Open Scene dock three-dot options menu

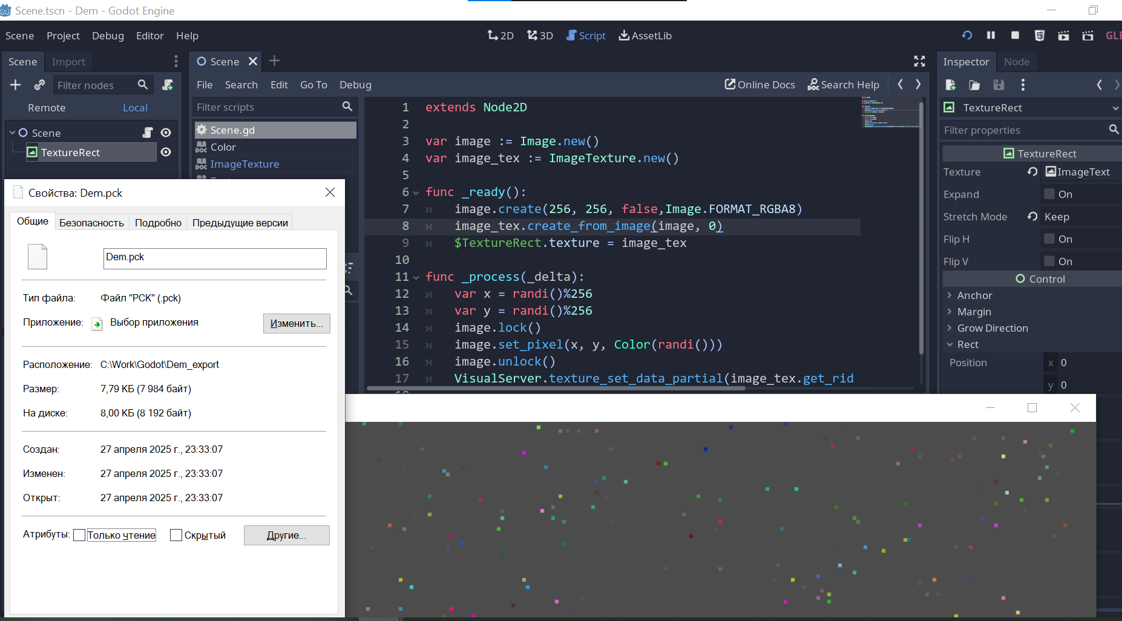point(176,61)
